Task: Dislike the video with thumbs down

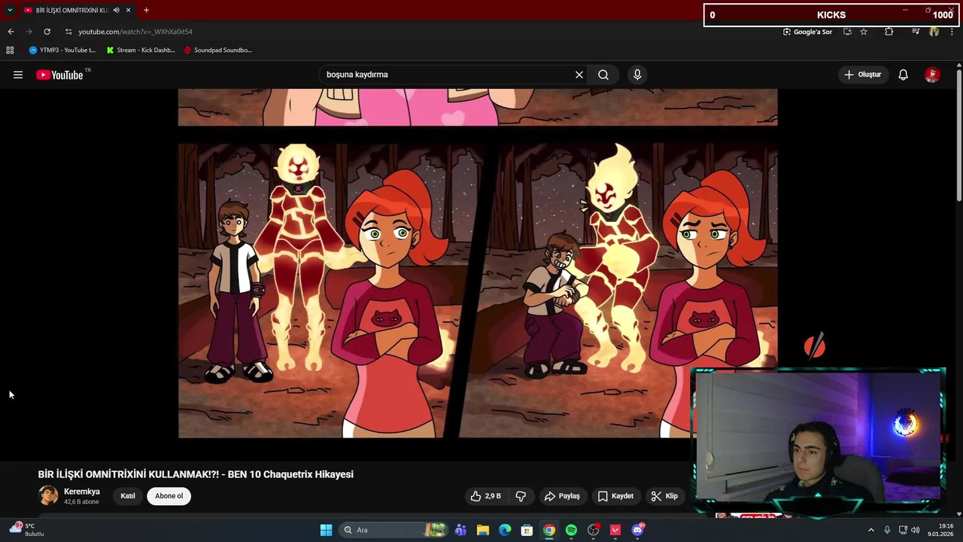Action: coord(521,496)
